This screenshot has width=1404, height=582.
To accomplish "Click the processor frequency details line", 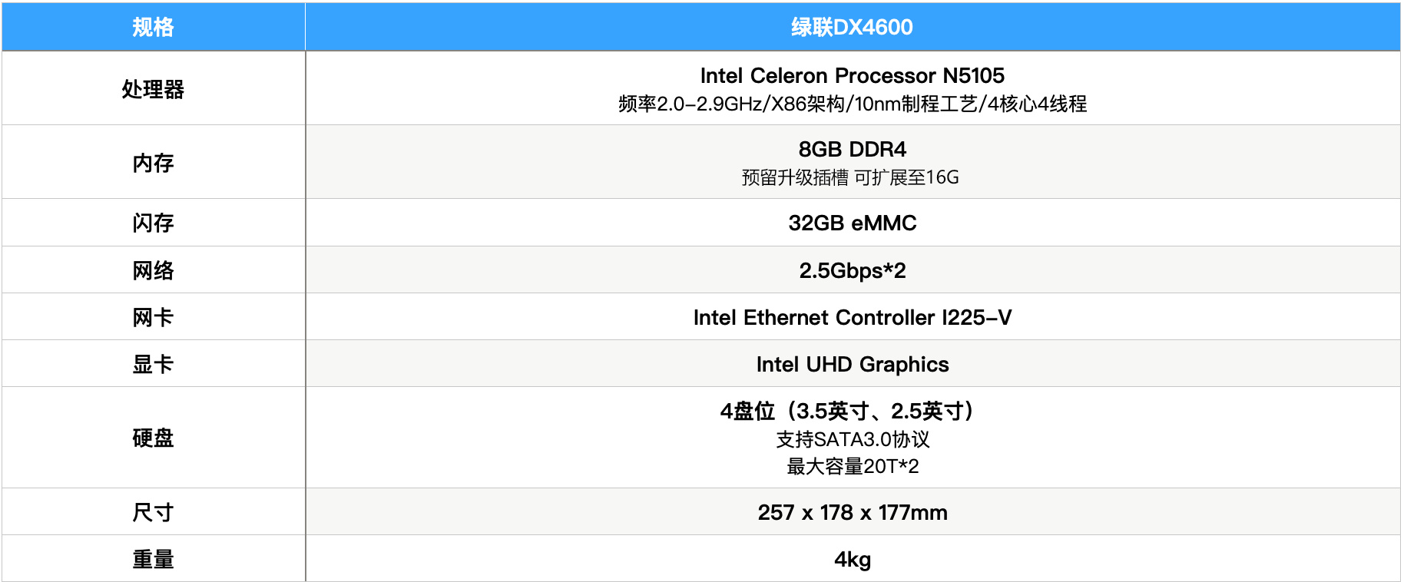I will (852, 104).
